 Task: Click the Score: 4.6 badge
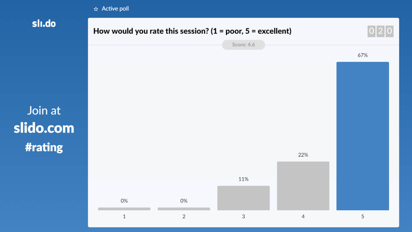pos(243,45)
